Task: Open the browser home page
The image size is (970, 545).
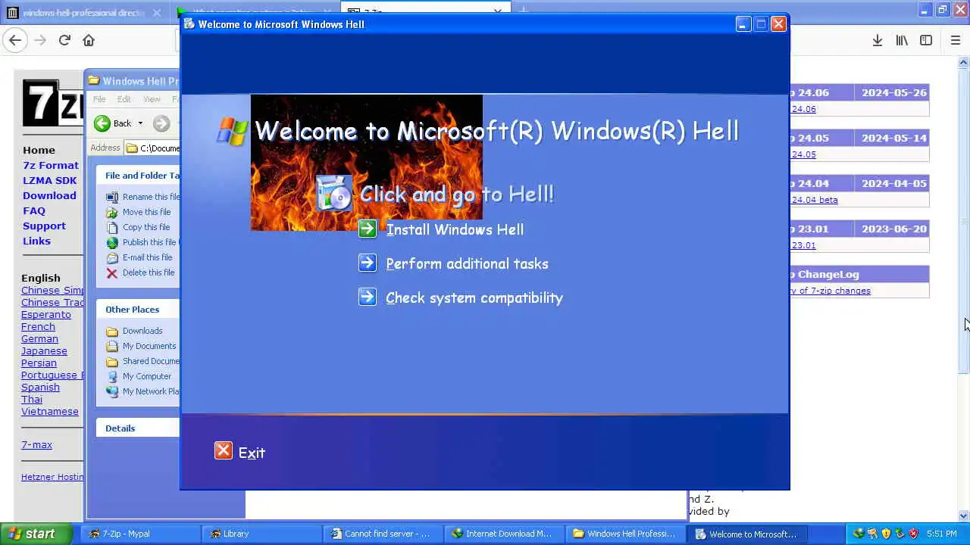Action: [89, 40]
